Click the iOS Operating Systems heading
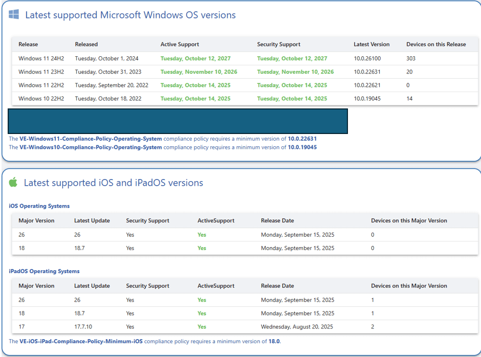Screen dimensions: 481x357 coord(39,206)
